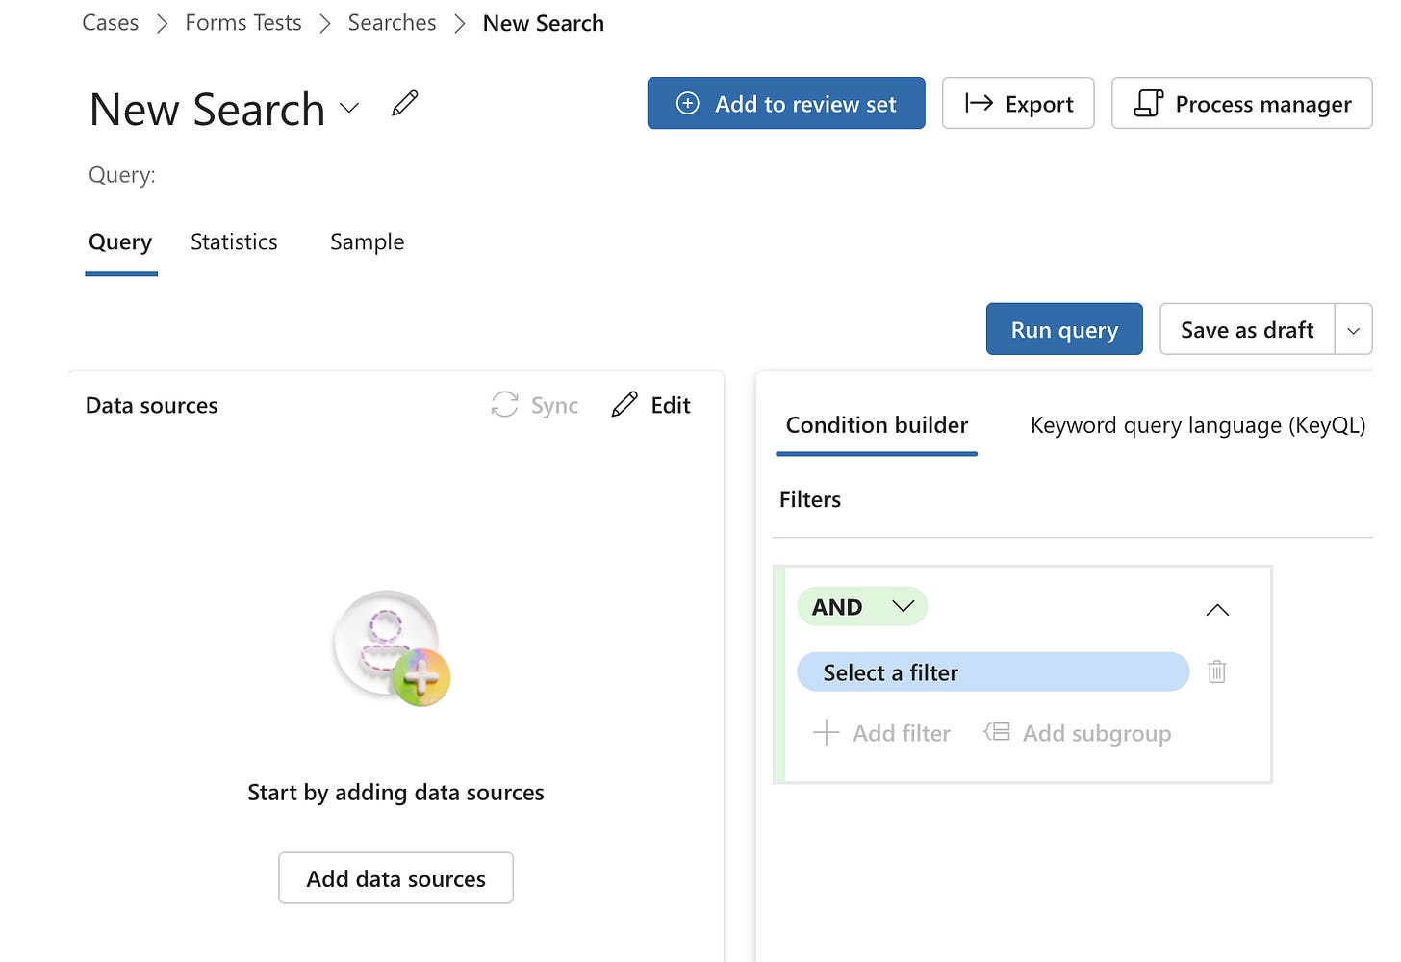
Task: Click the add data source illustration
Action: pos(392,647)
